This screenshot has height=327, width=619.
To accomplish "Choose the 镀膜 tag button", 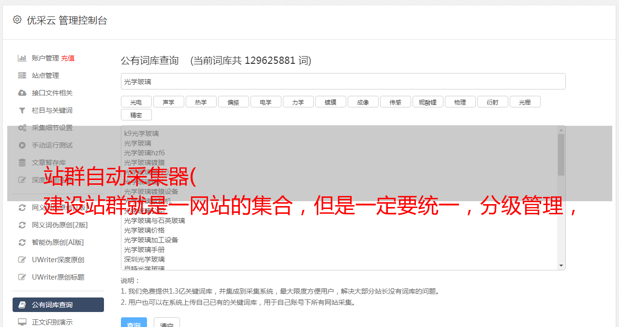I will (x=330, y=102).
